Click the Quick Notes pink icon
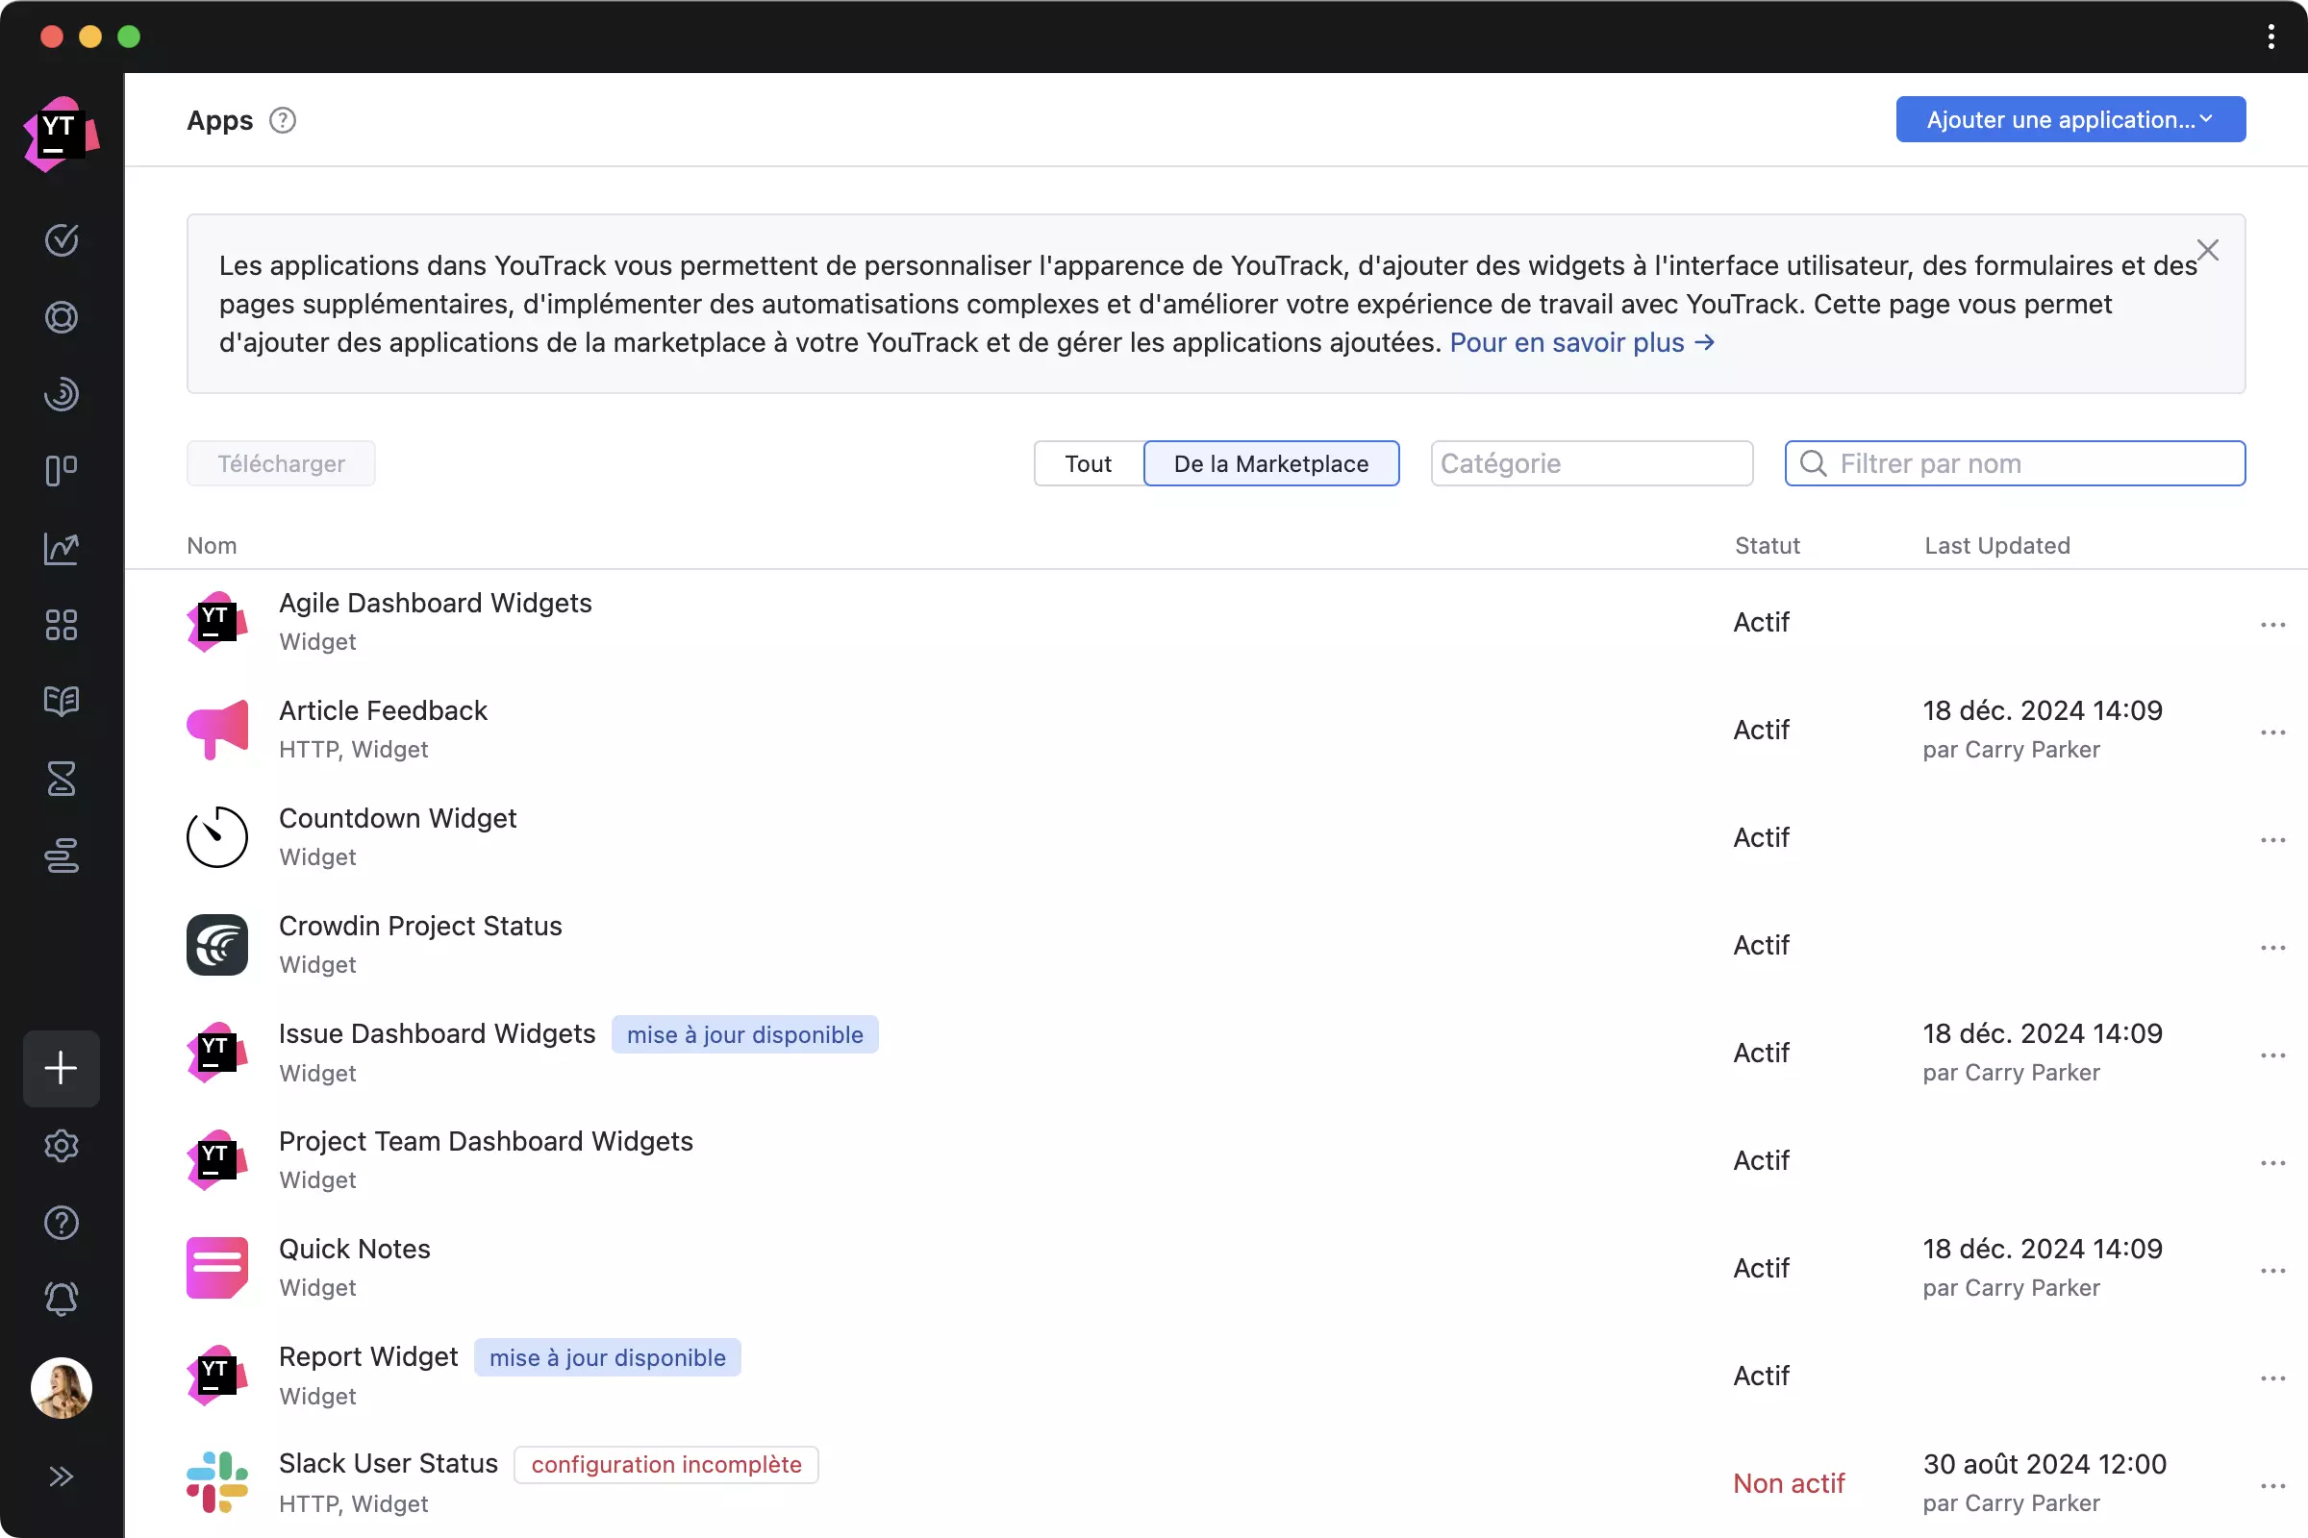 pos(216,1267)
